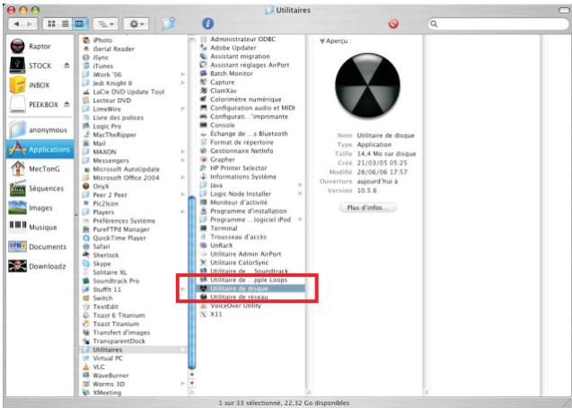
Task: Select Adobe Updater
Action: pos(251,48)
